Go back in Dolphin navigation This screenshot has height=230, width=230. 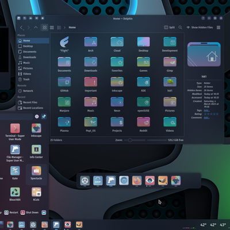(21, 28)
